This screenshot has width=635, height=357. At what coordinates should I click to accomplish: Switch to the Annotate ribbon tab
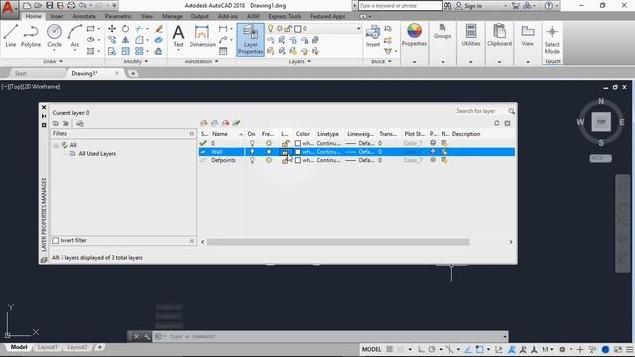point(84,16)
